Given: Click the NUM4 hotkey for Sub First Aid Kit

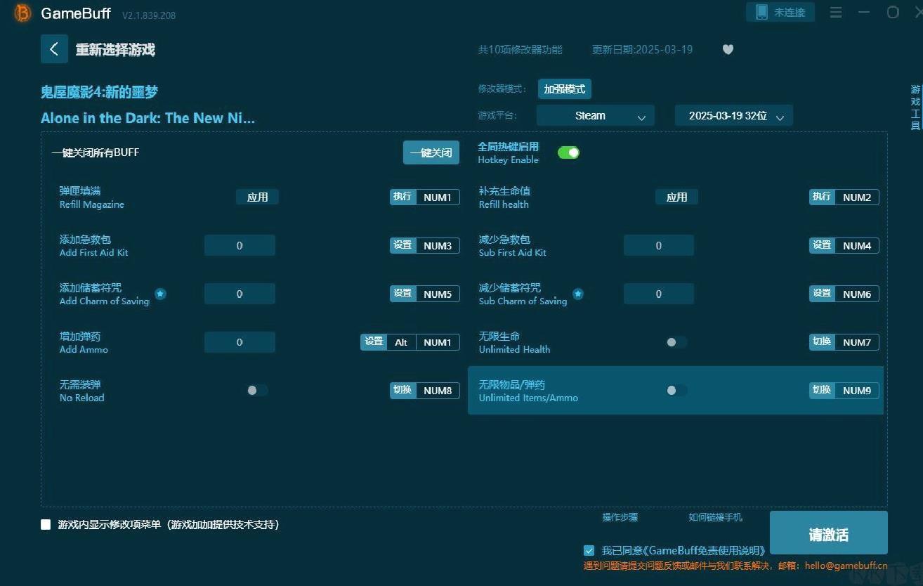Looking at the screenshot, I should click(x=857, y=246).
